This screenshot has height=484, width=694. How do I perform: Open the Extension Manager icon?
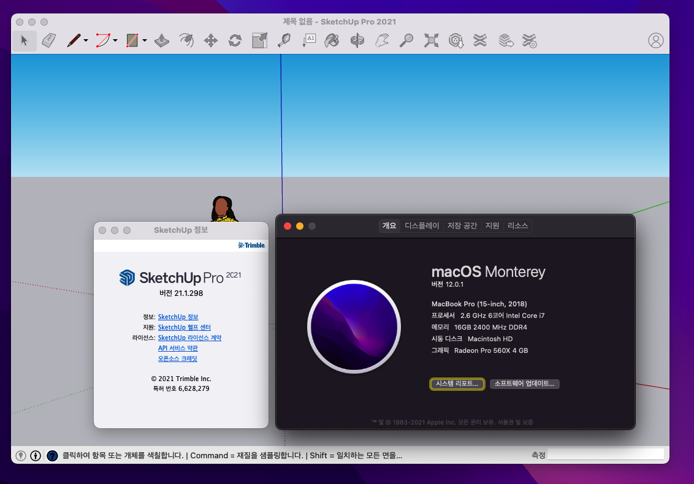pos(529,40)
